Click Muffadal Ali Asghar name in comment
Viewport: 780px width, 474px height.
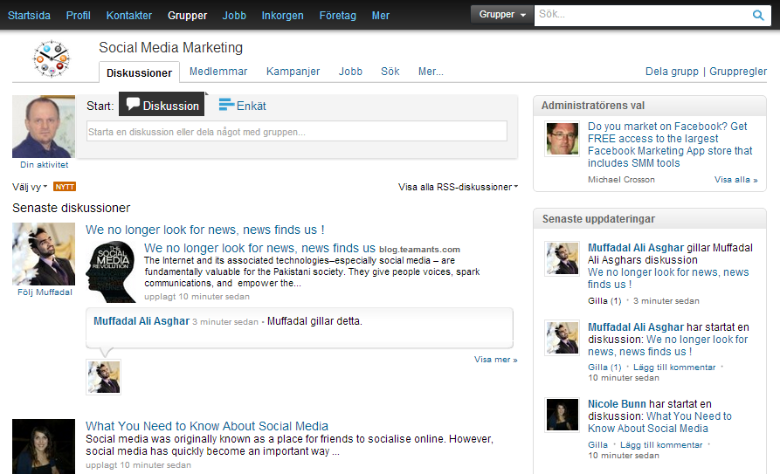[x=142, y=321]
